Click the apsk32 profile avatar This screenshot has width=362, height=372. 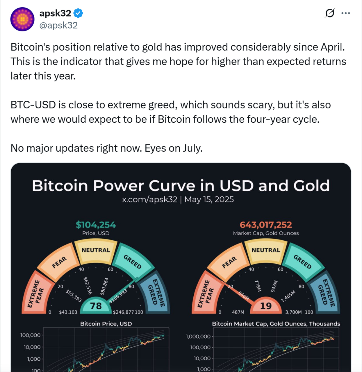tap(22, 19)
